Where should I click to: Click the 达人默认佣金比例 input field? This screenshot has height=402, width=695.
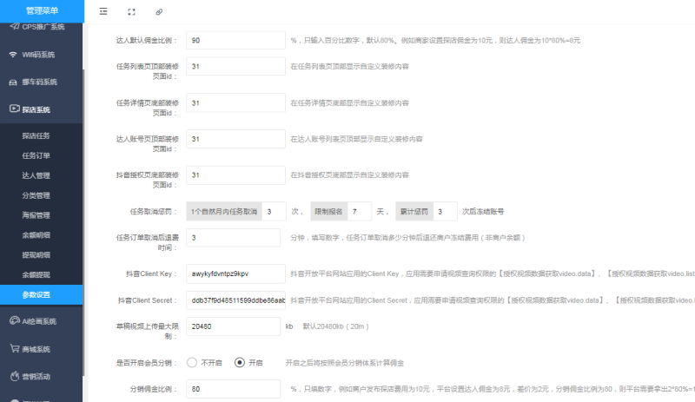[236, 41]
